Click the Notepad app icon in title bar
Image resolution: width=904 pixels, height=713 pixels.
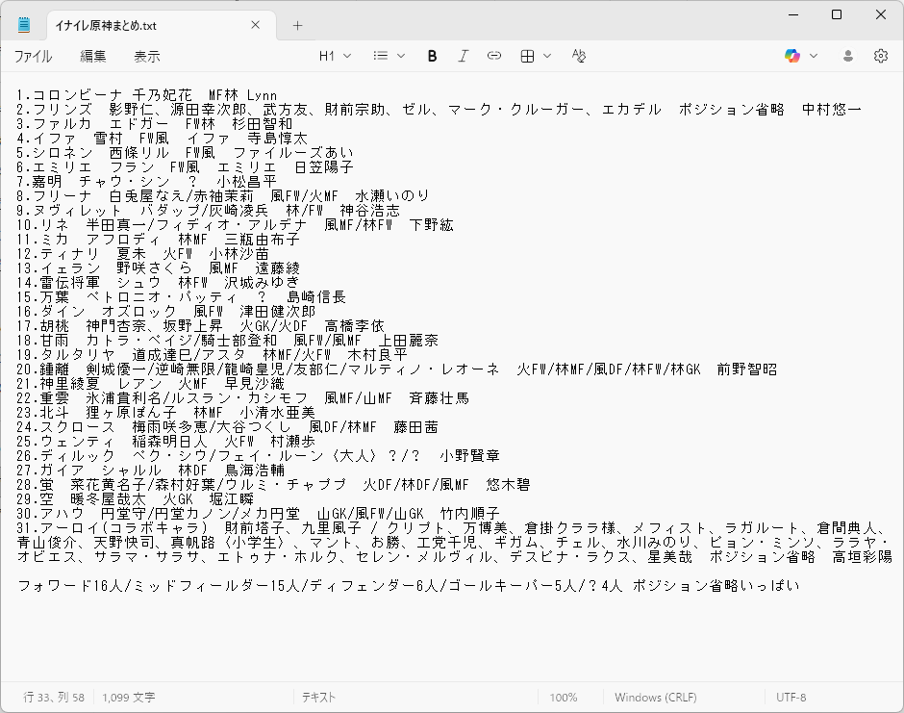pyautogui.click(x=24, y=25)
